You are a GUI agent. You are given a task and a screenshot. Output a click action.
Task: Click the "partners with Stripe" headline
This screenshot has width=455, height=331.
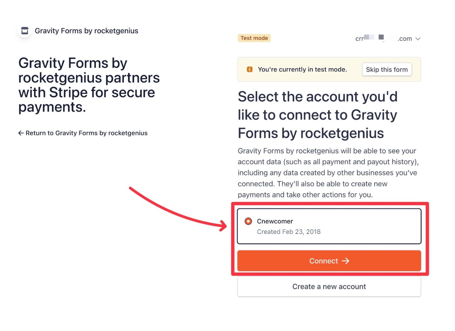point(89,85)
